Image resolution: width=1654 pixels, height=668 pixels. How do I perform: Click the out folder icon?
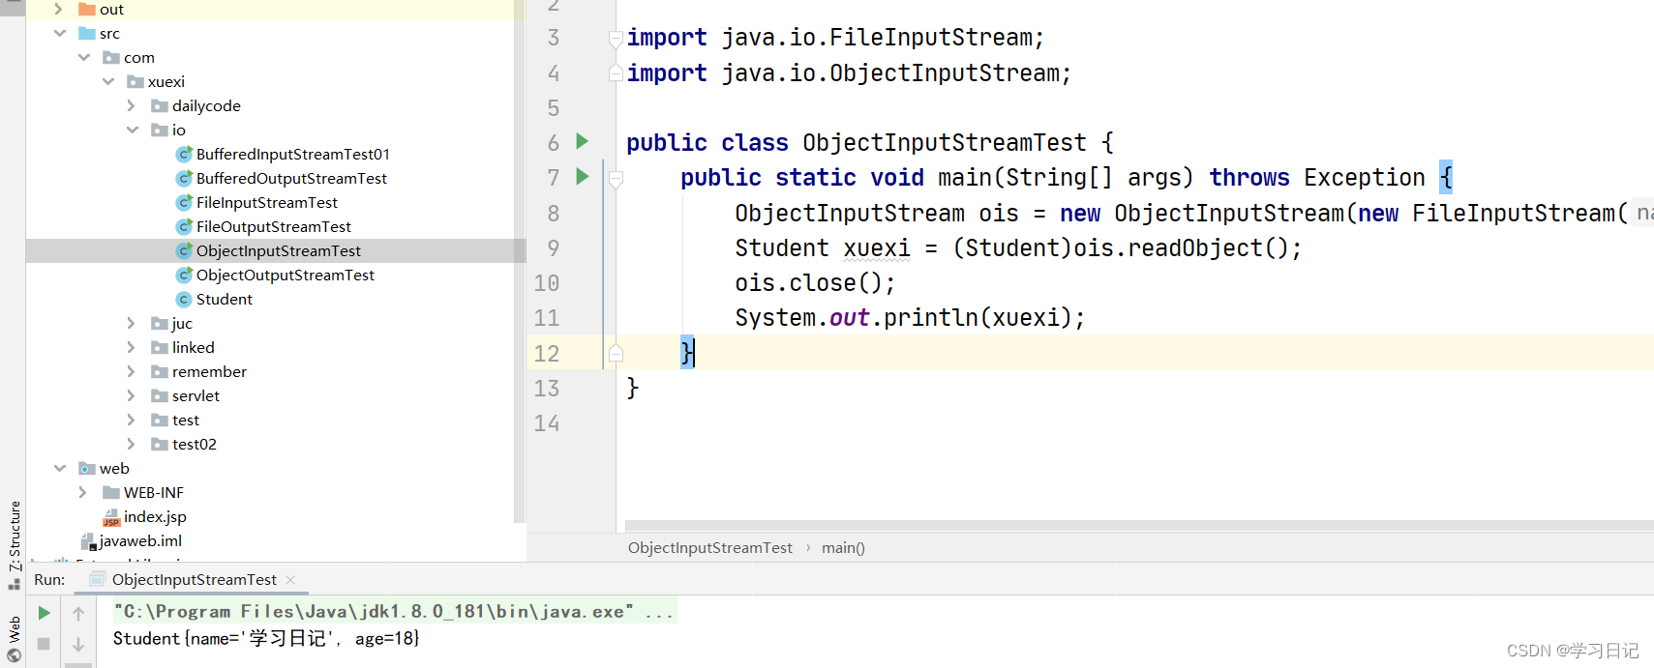87,9
